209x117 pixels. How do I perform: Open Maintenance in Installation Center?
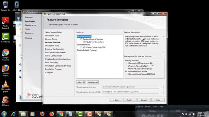[30, 25]
